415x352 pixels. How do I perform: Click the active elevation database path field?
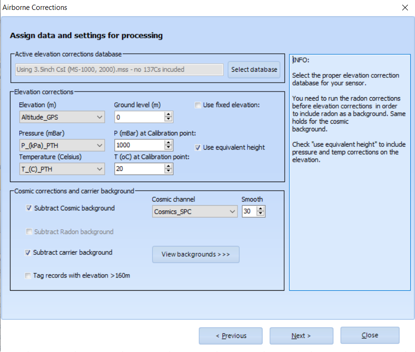(118, 69)
